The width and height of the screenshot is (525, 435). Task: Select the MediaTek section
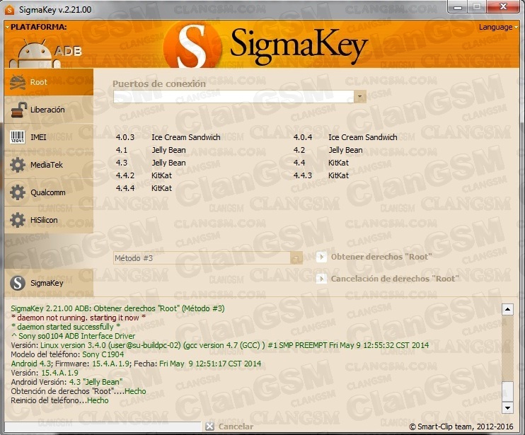[x=49, y=165]
